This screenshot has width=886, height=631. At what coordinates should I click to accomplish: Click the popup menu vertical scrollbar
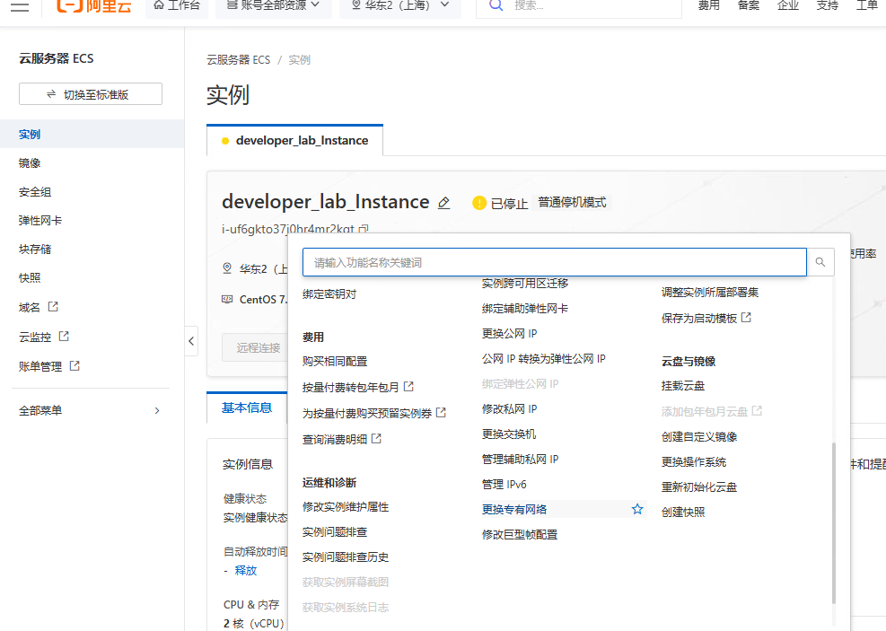point(833,522)
